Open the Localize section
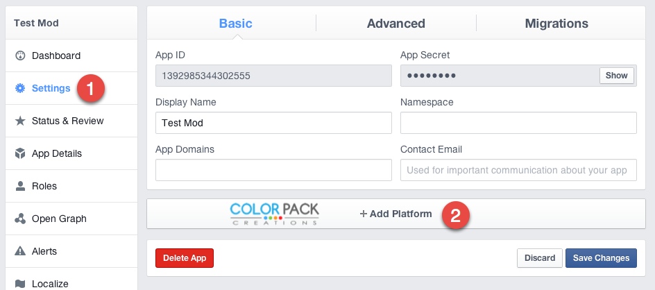The width and height of the screenshot is (655, 290). (71, 279)
